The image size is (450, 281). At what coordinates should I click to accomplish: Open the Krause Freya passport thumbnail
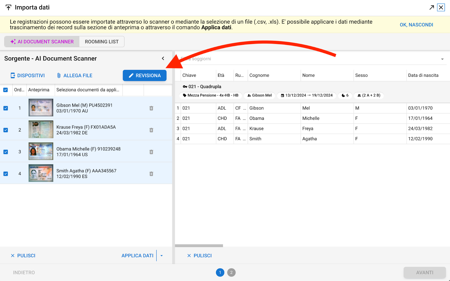click(x=41, y=130)
